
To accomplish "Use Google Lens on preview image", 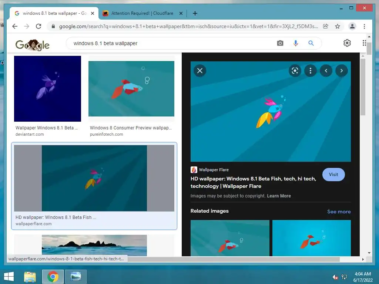I will click(x=295, y=71).
